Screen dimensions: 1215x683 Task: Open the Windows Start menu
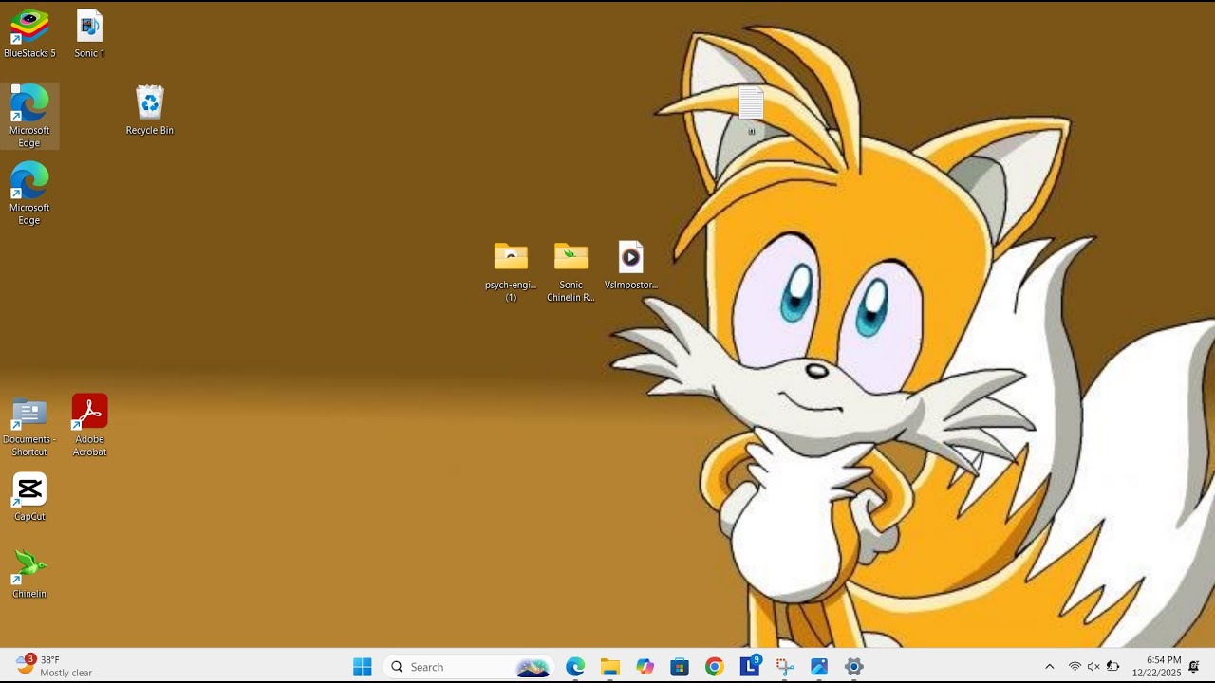point(363,667)
